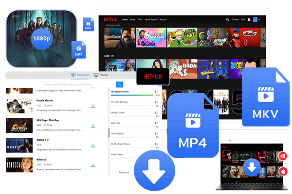
Task: Pause the Gerald's Game queue item
Action: [156, 113]
